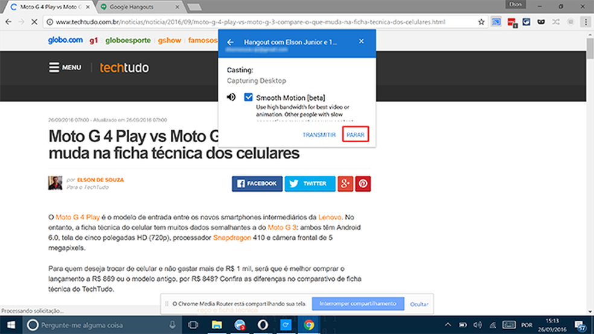This screenshot has width=594, height=334.
Task: Open Chrome three-dot menu
Action: pos(586,22)
